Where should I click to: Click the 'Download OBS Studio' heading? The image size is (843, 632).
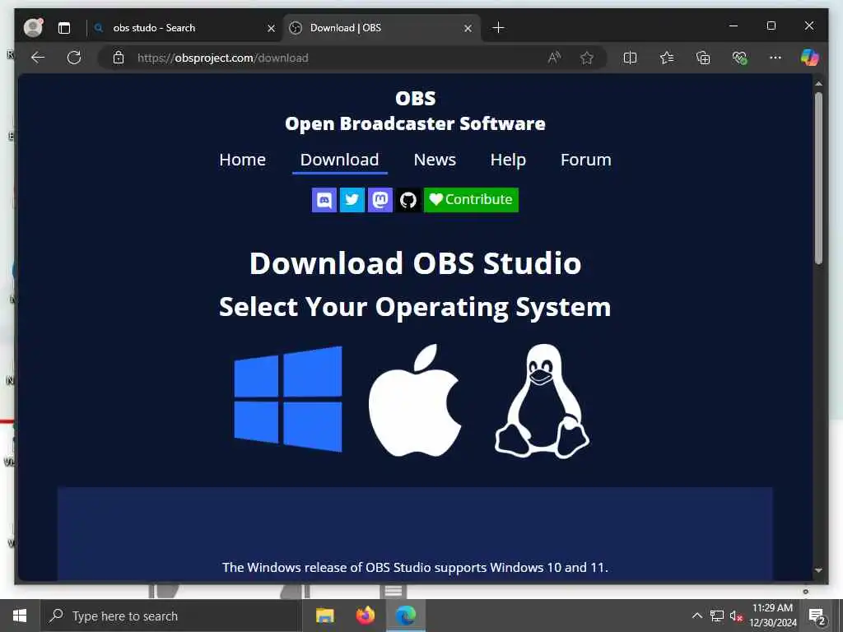pyautogui.click(x=415, y=263)
